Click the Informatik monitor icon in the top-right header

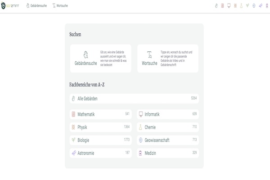click(x=229, y=6)
